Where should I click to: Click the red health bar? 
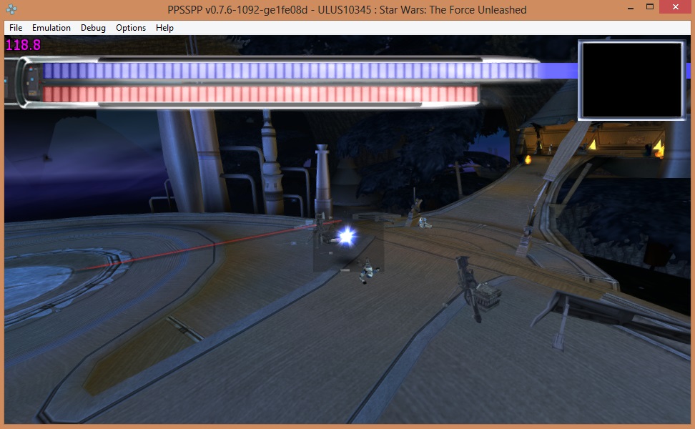click(257, 94)
